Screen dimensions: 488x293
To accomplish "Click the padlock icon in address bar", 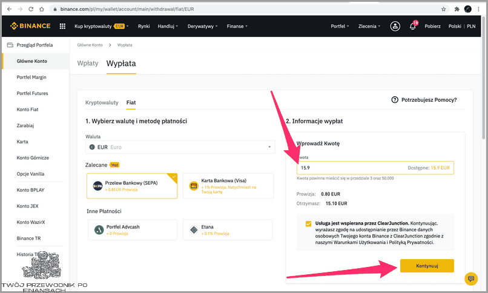I will click(x=55, y=9).
